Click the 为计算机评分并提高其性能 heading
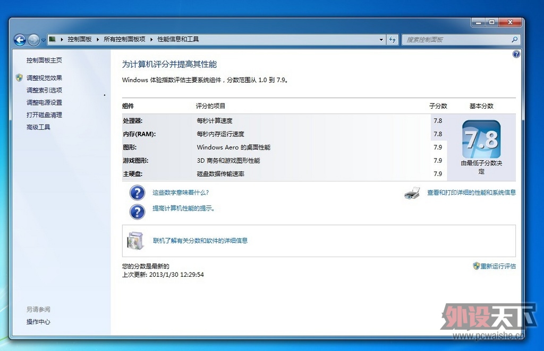This screenshot has height=351, width=544. click(x=169, y=64)
